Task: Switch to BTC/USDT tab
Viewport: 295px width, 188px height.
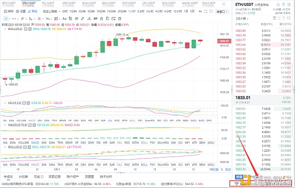Action: pos(9,4)
